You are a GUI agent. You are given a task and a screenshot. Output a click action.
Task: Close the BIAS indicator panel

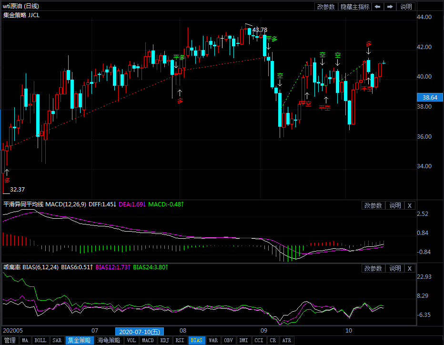(x=409, y=268)
